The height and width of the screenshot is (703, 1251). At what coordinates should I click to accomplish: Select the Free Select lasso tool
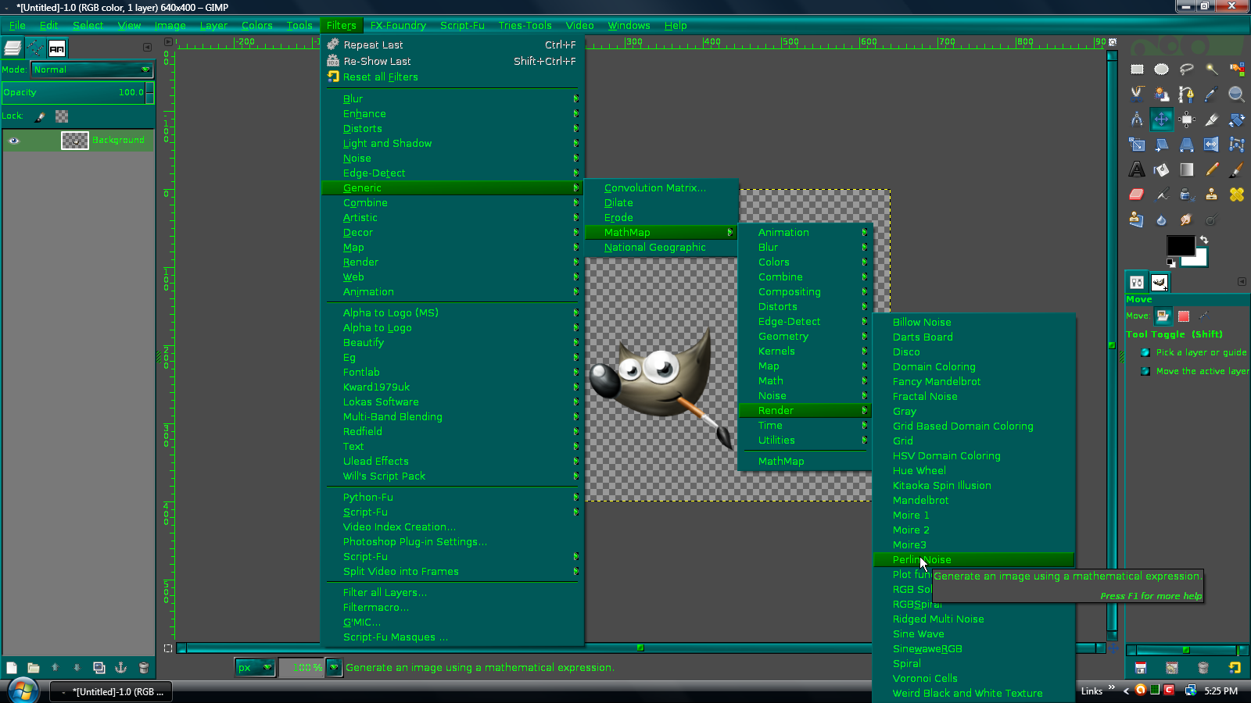(x=1187, y=70)
